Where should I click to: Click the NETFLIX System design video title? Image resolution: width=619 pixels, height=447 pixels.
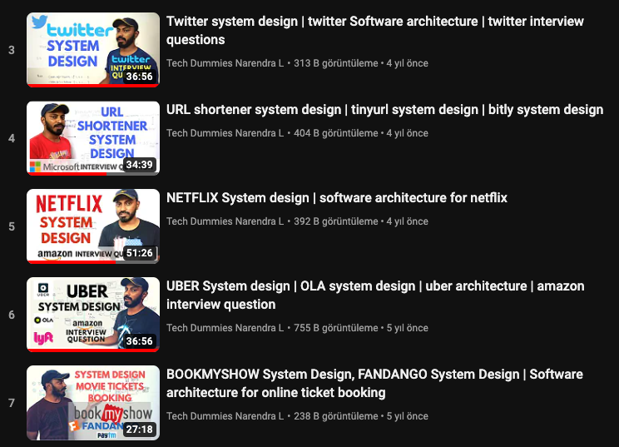point(337,198)
